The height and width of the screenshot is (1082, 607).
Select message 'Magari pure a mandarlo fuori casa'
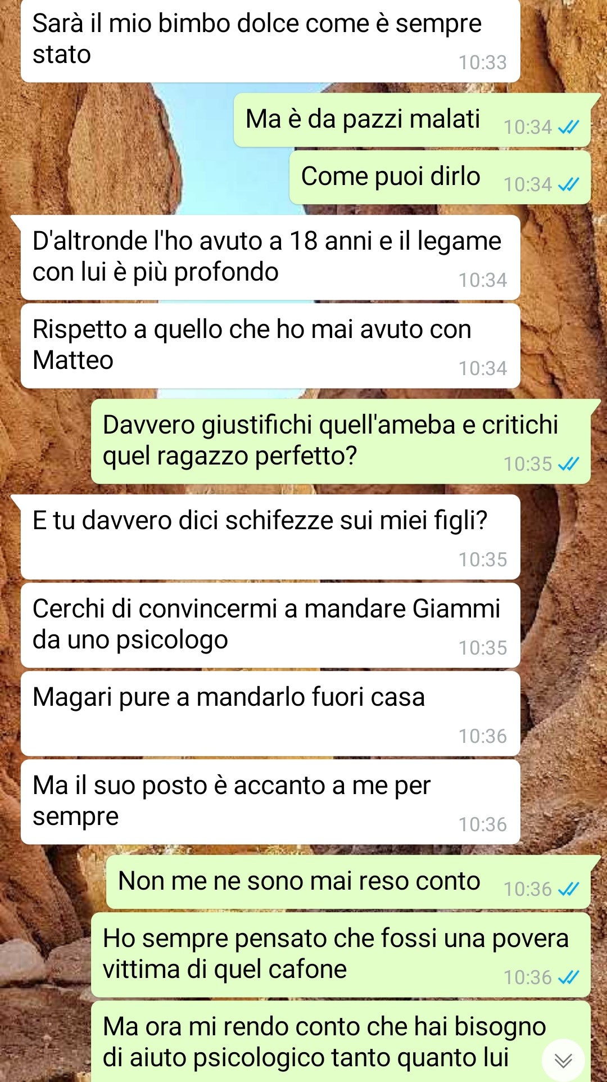pos(270,714)
